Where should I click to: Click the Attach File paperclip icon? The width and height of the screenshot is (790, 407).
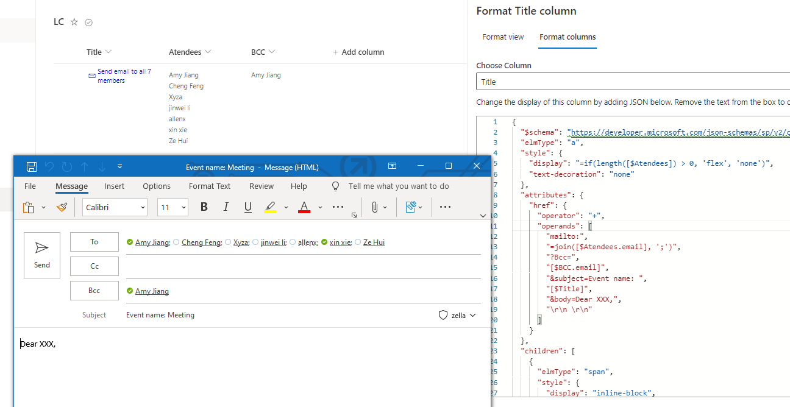(375, 207)
